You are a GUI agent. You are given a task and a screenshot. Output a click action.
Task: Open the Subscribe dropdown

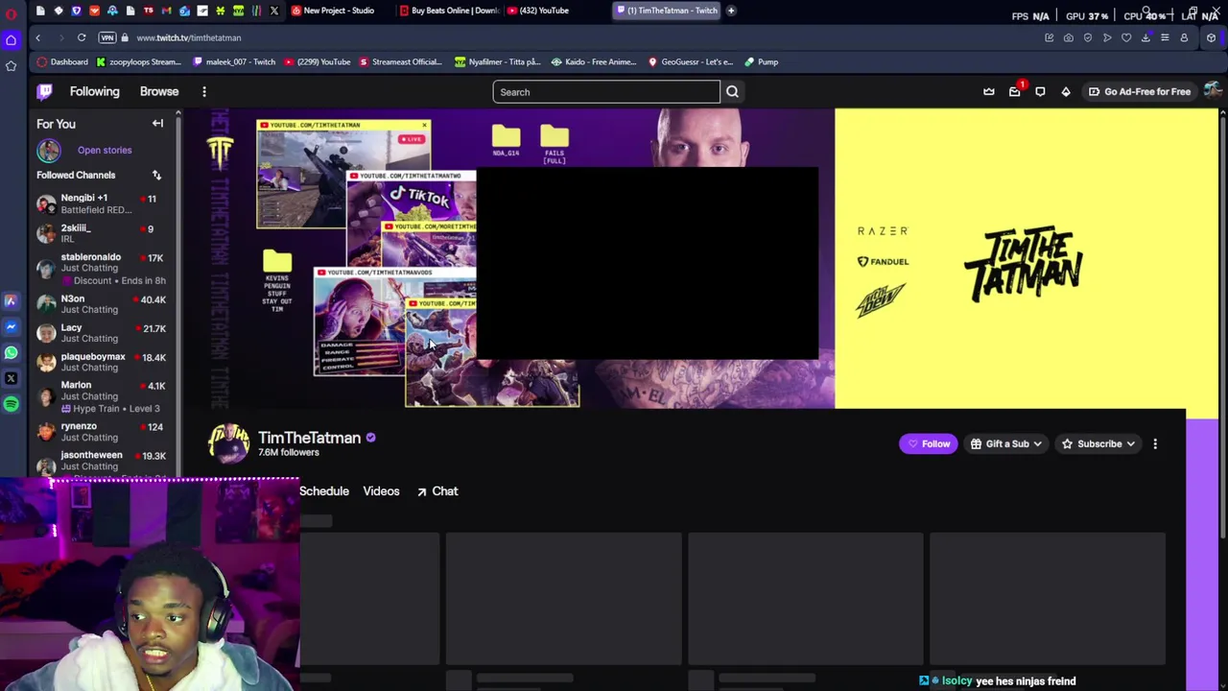coord(1099,443)
